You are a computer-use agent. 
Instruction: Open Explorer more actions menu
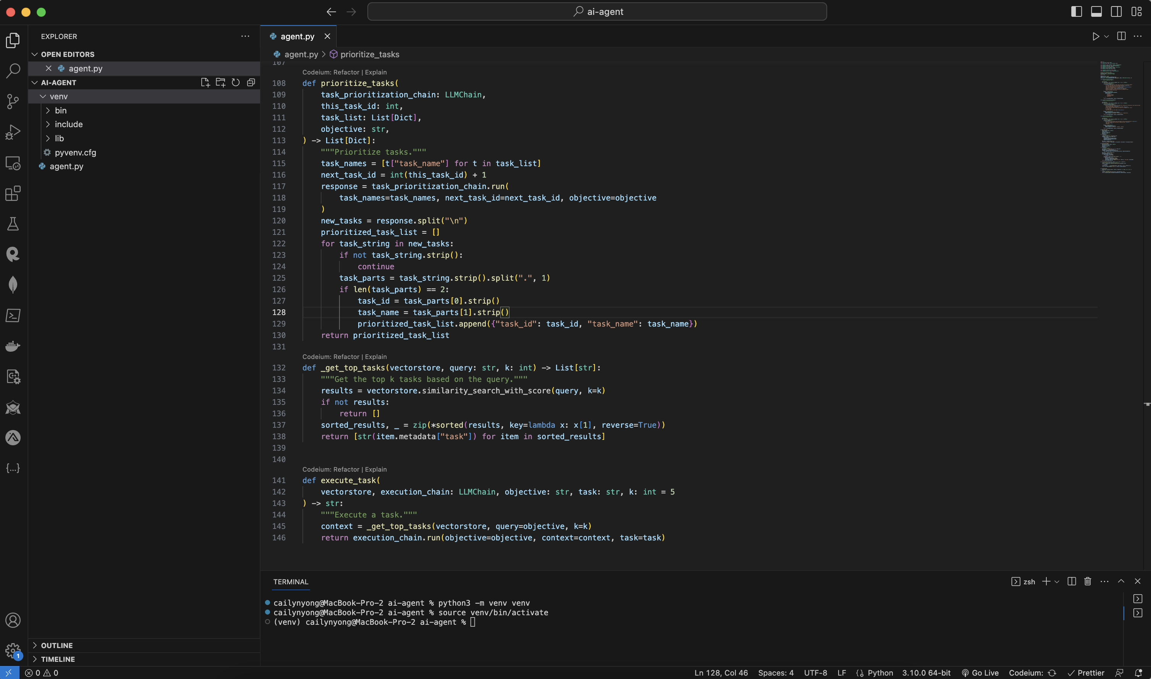click(245, 36)
